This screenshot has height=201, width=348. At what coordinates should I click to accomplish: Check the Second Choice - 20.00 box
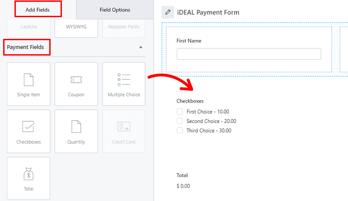tap(180, 121)
